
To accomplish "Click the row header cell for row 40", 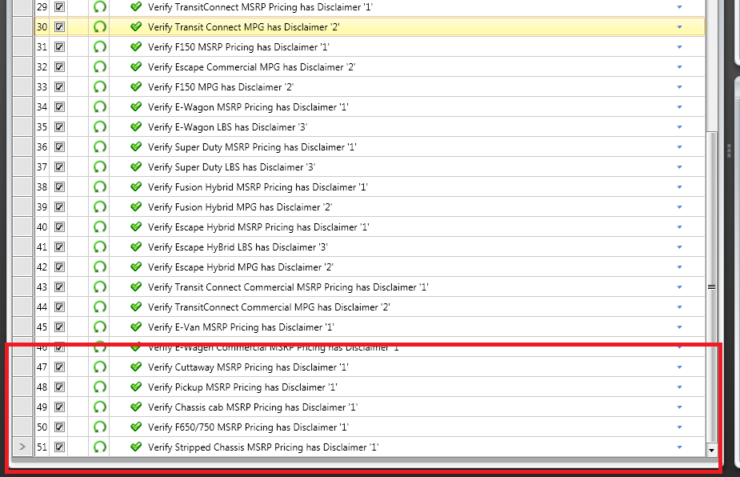I will click(x=22, y=227).
